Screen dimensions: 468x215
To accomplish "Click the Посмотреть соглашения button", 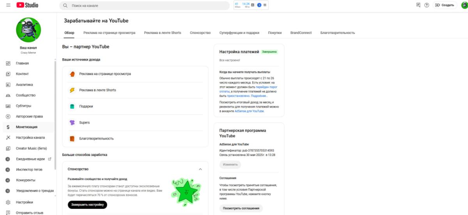I will click(x=241, y=208).
